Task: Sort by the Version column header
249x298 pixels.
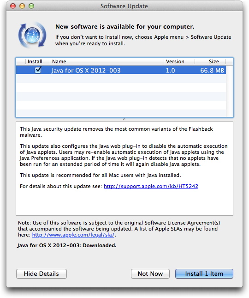Action: point(179,61)
